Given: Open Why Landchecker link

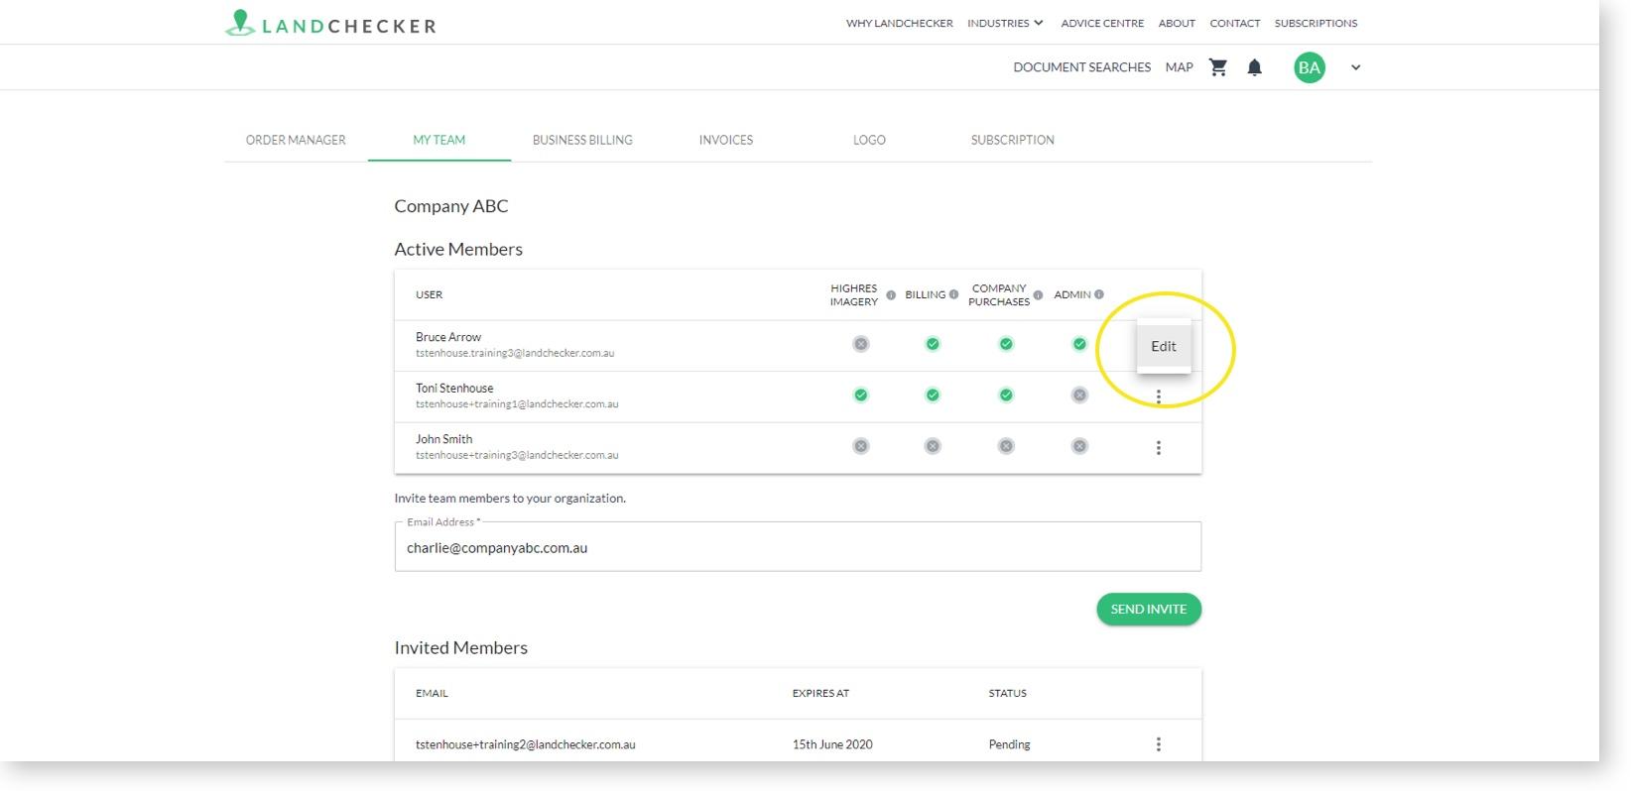Looking at the screenshot, I should click(x=900, y=23).
